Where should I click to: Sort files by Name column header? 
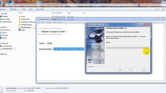click(x=20, y=13)
